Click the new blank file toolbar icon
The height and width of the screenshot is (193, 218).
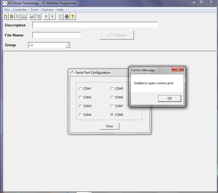(x=6, y=16)
